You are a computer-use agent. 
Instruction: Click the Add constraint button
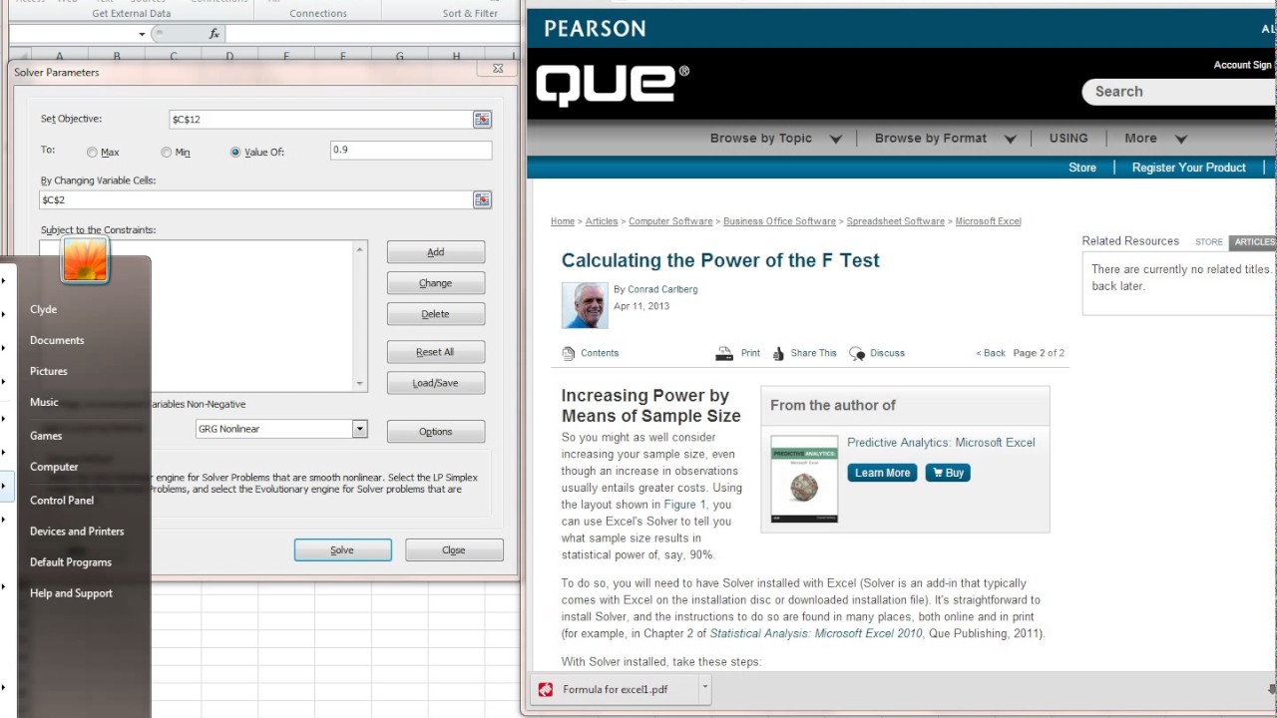coord(436,252)
